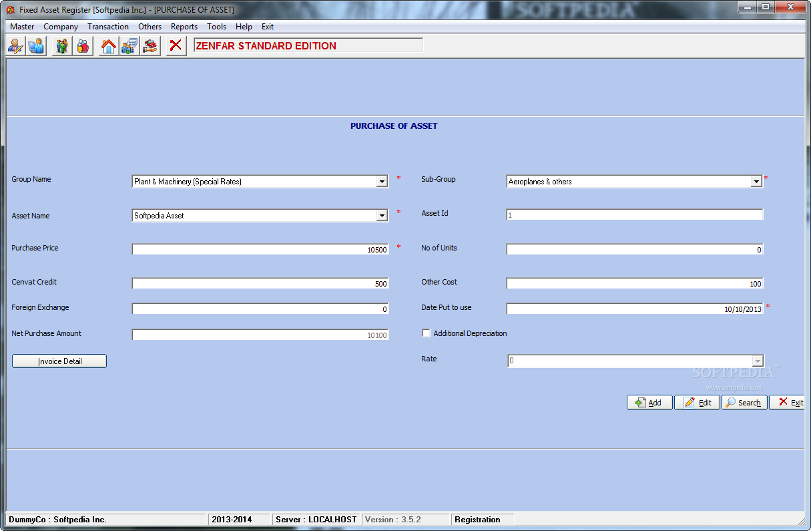
Task: Click the Edit button
Action: (697, 403)
